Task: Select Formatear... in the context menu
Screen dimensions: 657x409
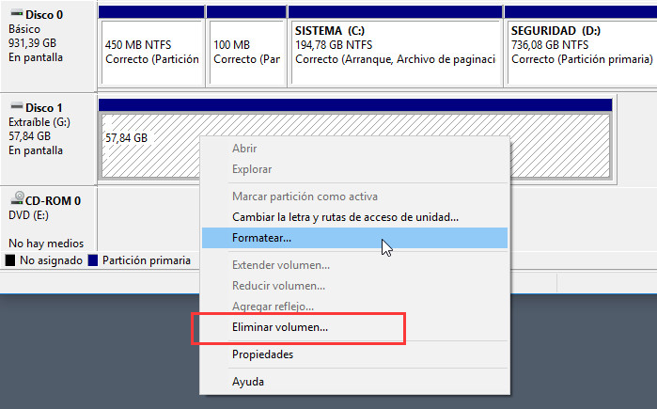Action: click(x=261, y=238)
